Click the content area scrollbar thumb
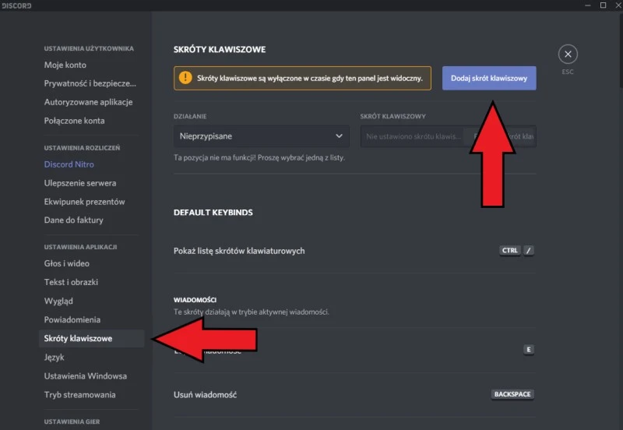 (x=621, y=50)
